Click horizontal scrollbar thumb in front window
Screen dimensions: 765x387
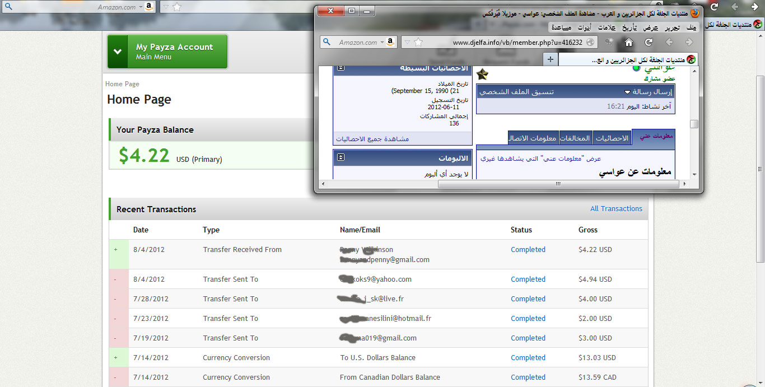558,184
